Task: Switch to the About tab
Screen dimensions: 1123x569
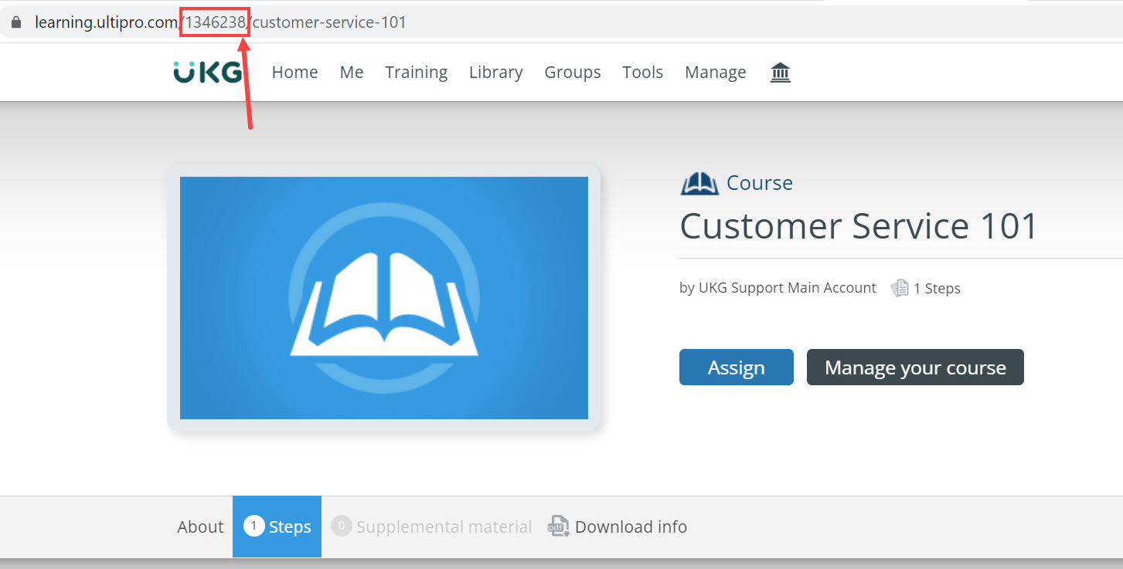Action: [200, 527]
